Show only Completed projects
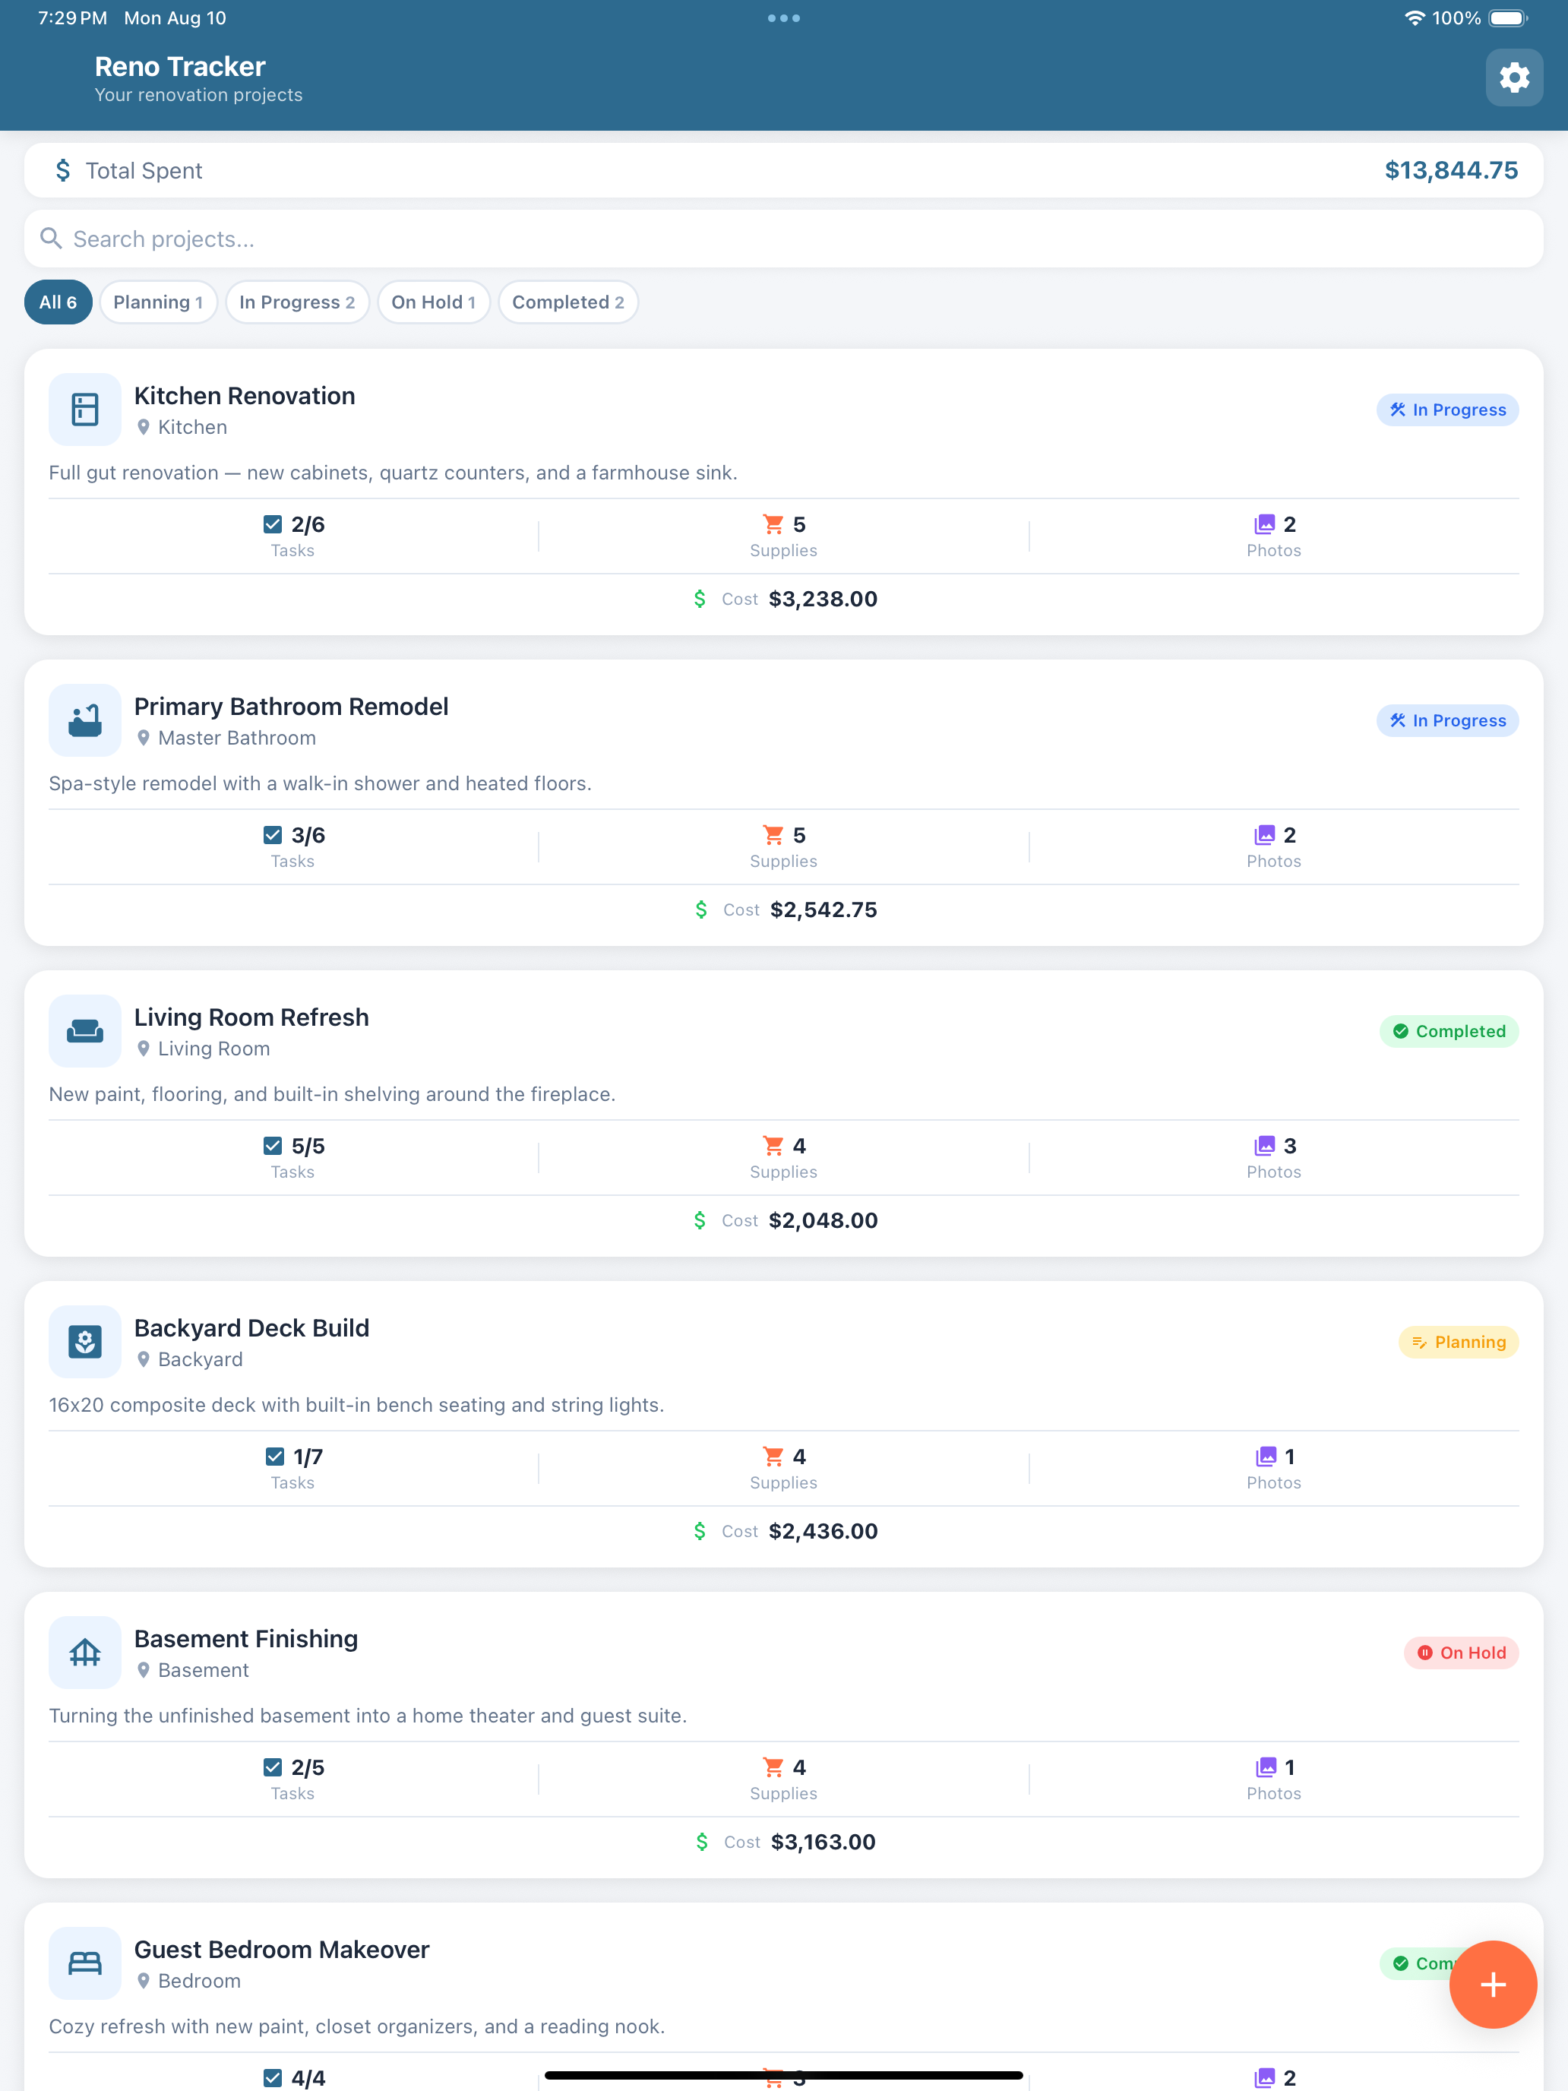The width and height of the screenshot is (1568, 2091). pyautogui.click(x=568, y=302)
